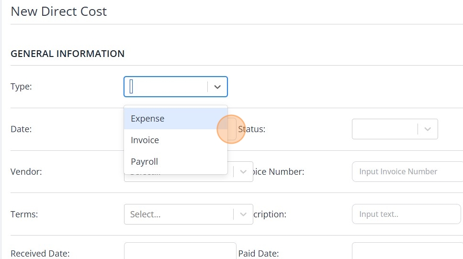Click the New Direct Cost heading
Viewport: 463px width, 259px height.
coord(59,11)
